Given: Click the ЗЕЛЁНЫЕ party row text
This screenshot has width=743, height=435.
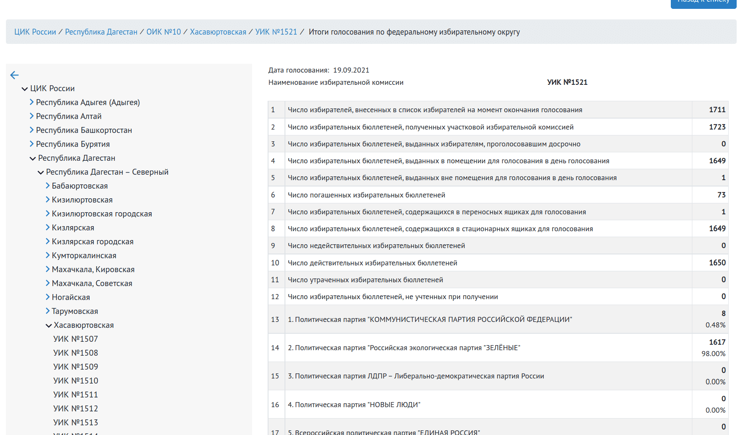Looking at the screenshot, I should (404, 348).
